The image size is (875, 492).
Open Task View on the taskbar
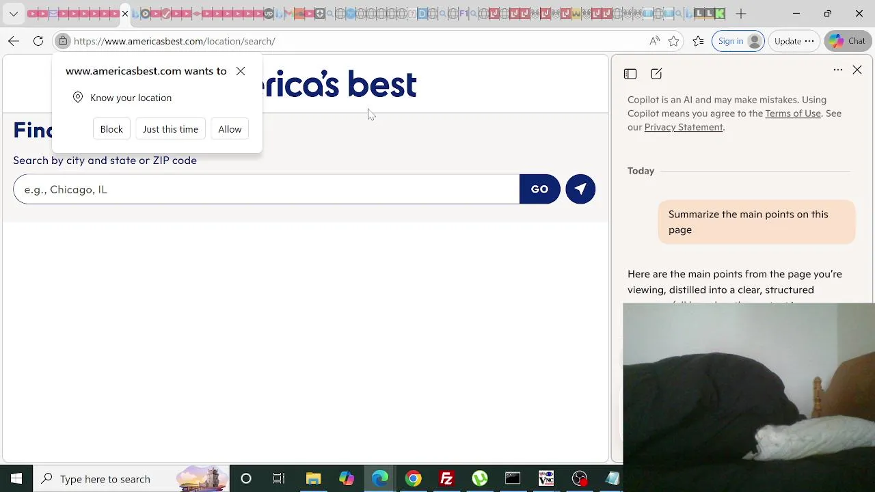coord(279,479)
